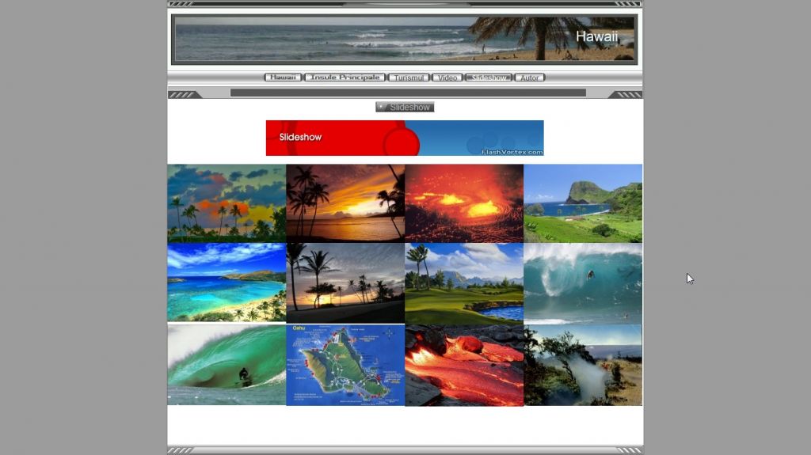The height and width of the screenshot is (455, 811).
Task: Click the Hawaii beach header banner
Action: coord(405,39)
